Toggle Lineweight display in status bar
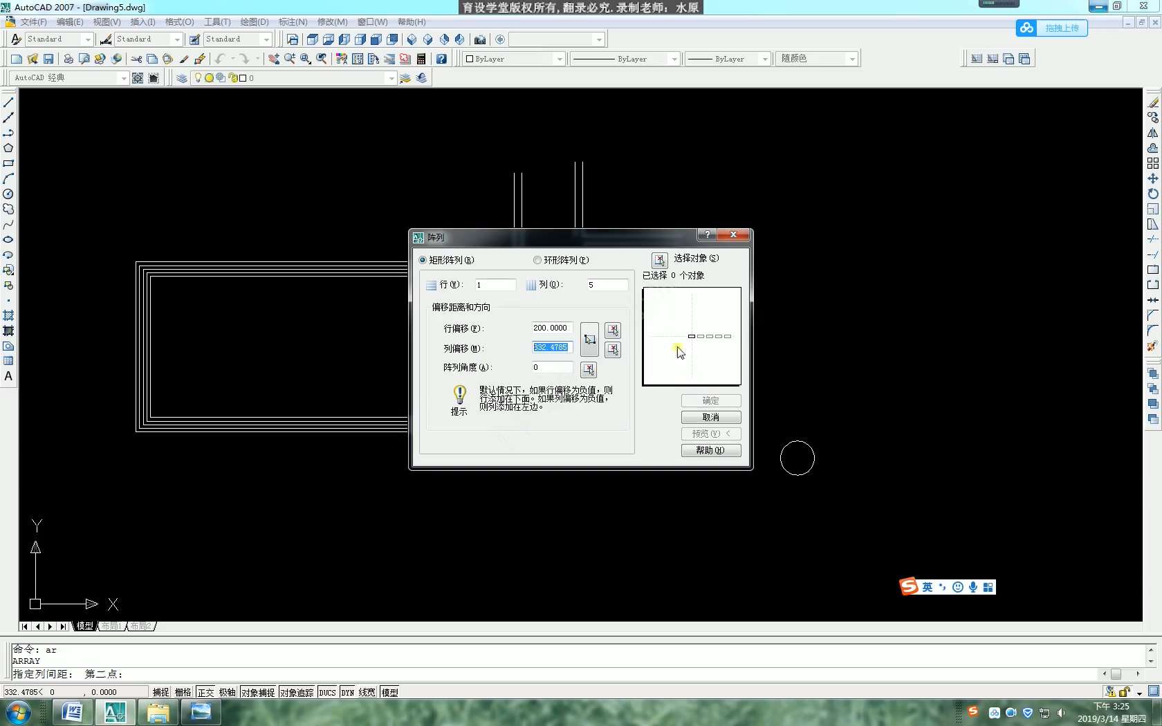Viewport: 1162px width, 726px height. click(x=367, y=692)
